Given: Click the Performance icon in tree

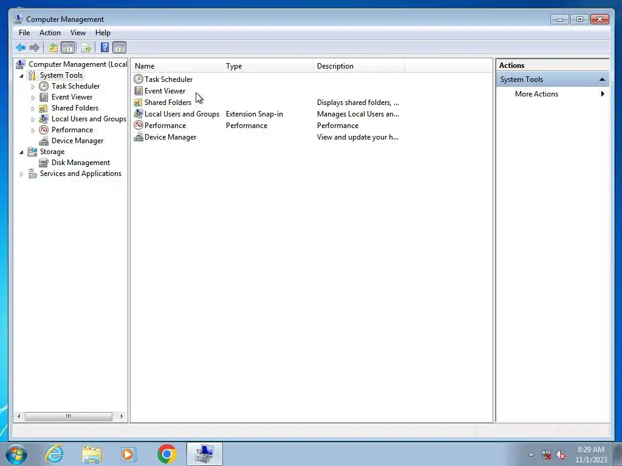Looking at the screenshot, I should (44, 130).
